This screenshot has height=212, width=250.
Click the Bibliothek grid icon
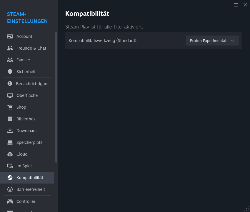pos(10,119)
